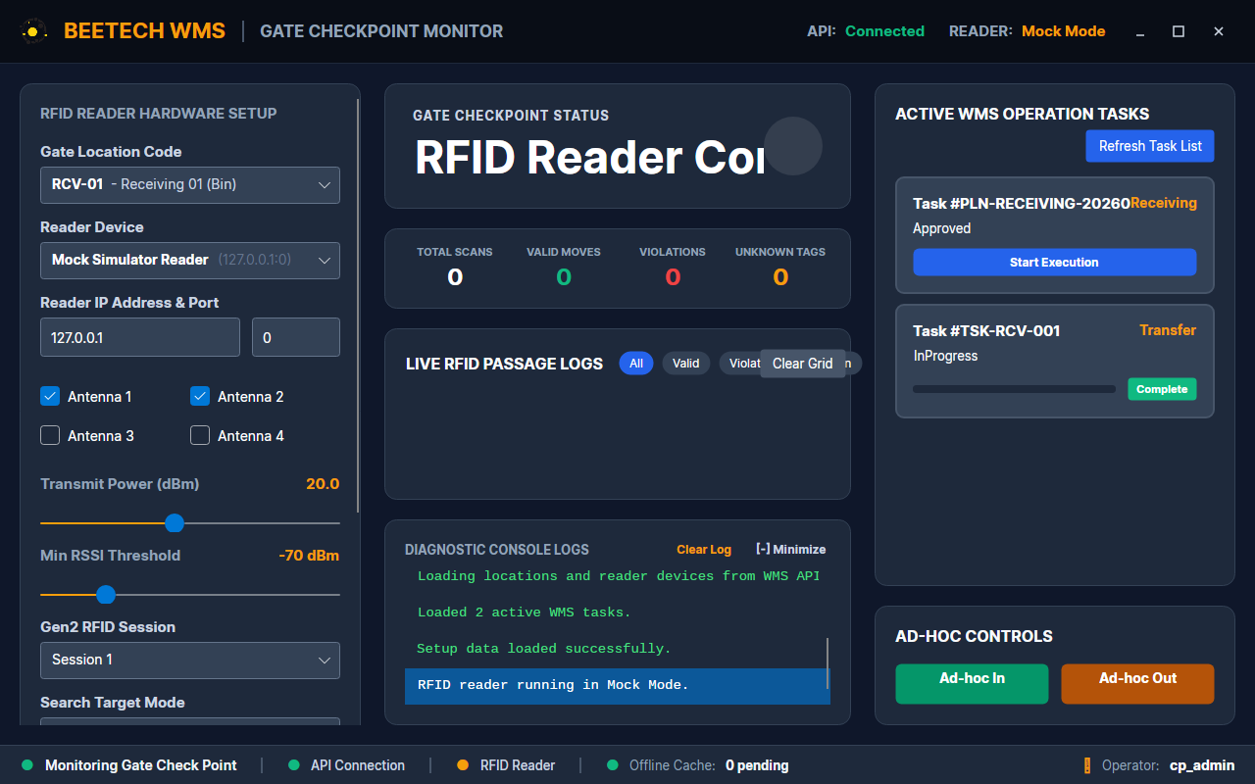Click the Monitoring Gate Check Point status dot
Image resolution: width=1255 pixels, height=784 pixels.
pyautogui.click(x=27, y=765)
